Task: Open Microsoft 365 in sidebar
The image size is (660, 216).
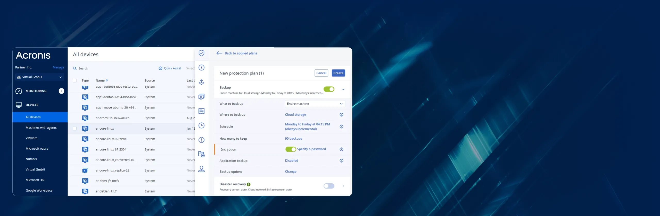Action: pos(35,180)
